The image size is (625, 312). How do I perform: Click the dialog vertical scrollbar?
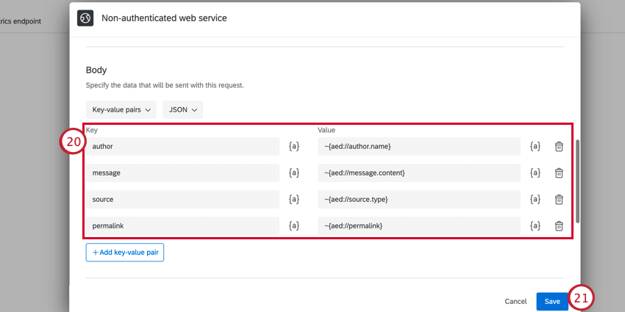click(x=577, y=181)
